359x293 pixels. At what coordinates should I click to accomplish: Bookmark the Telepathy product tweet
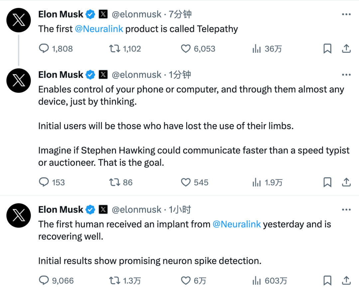tap(327, 49)
